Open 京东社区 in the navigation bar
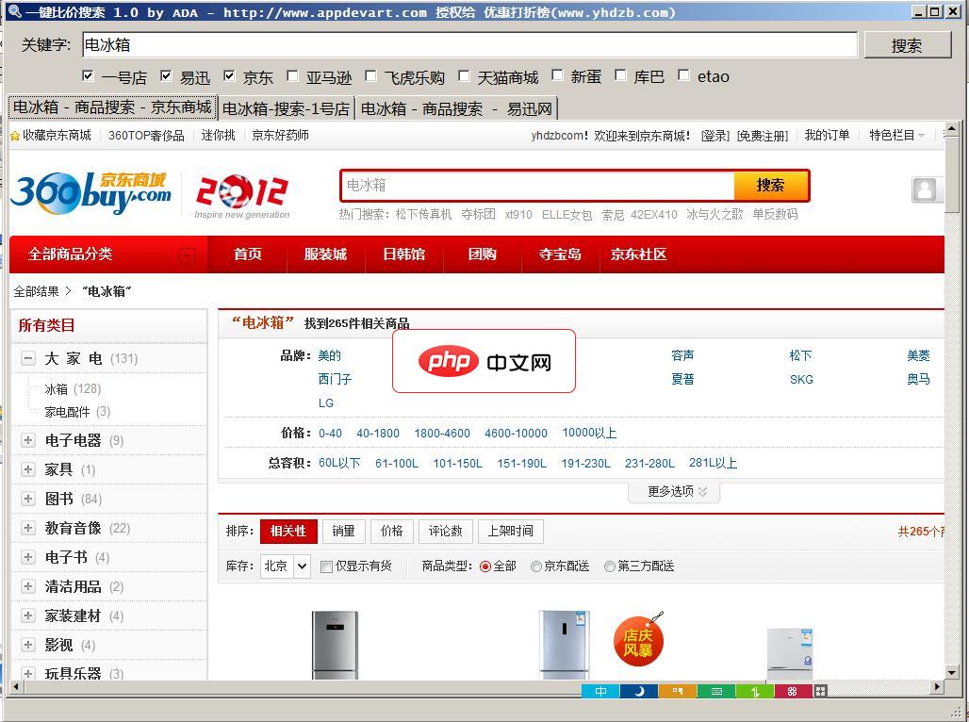Image resolution: width=969 pixels, height=722 pixels. point(638,254)
